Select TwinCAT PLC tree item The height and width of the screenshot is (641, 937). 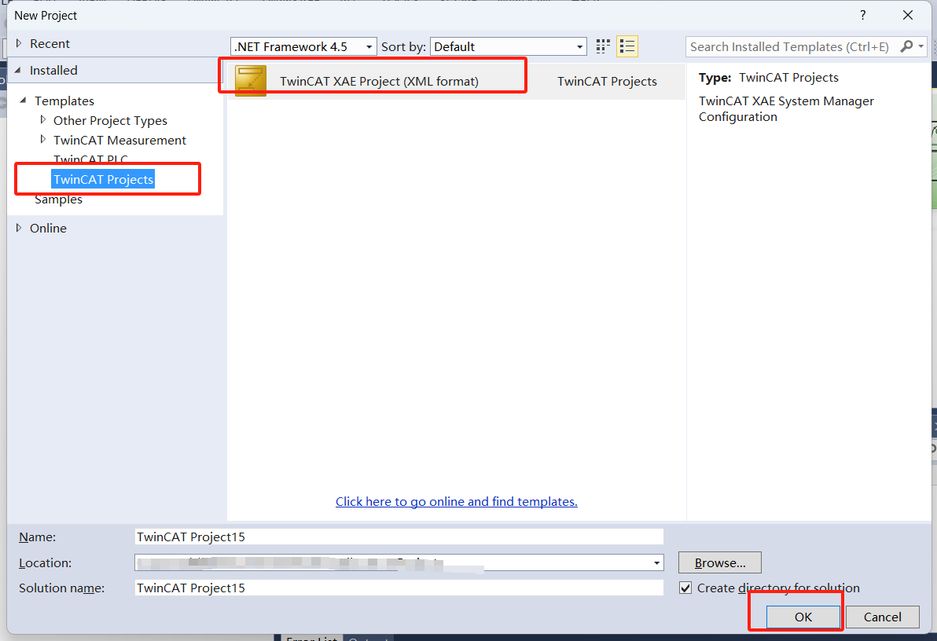(x=91, y=159)
